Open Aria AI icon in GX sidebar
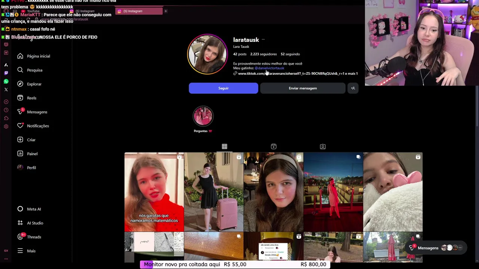 tap(6, 65)
